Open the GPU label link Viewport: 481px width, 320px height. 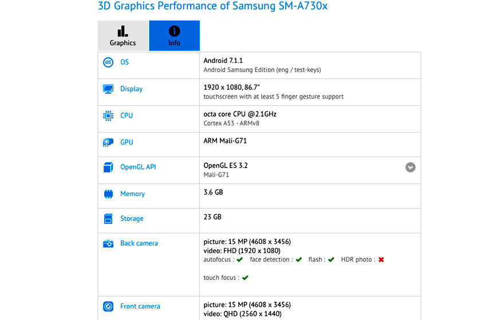[127, 142]
